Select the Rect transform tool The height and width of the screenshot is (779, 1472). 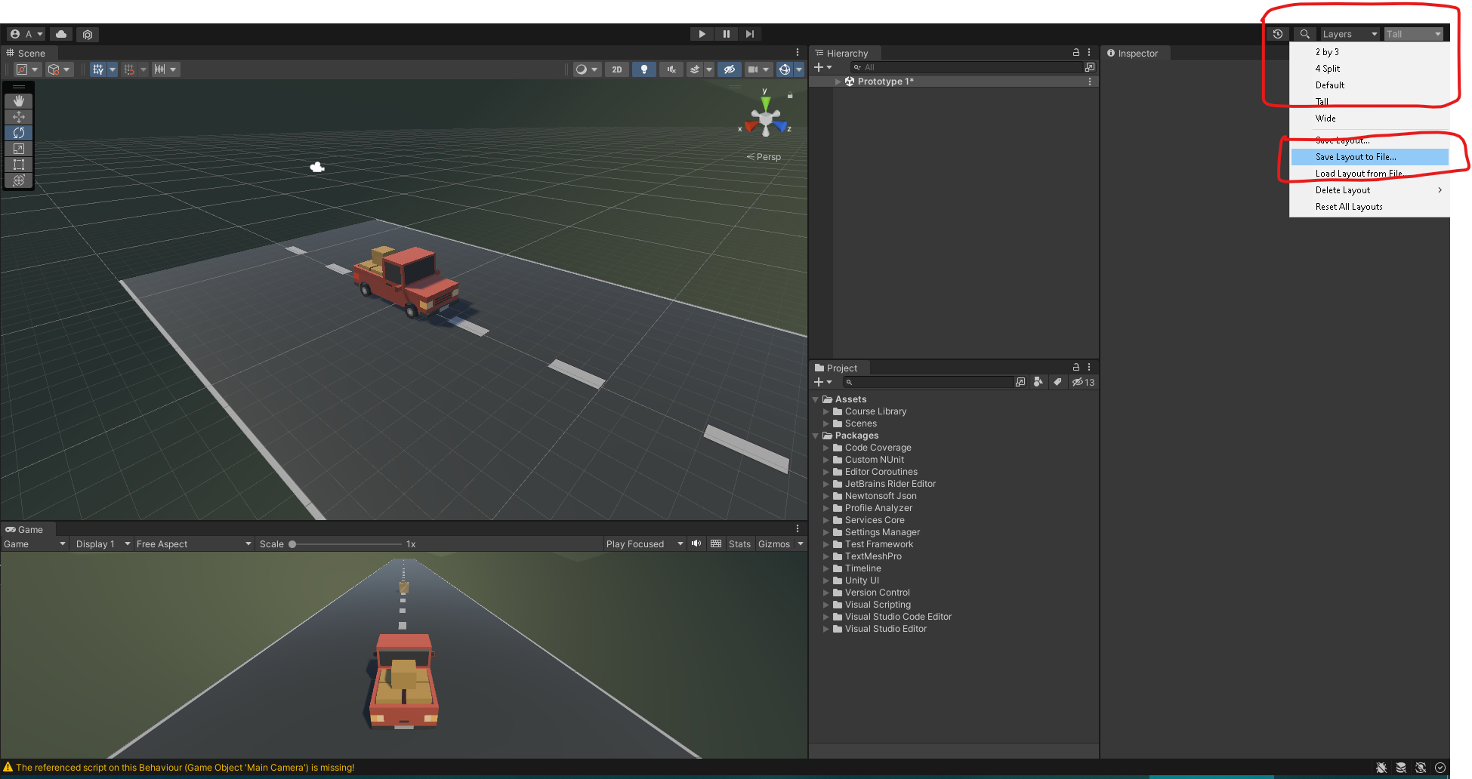19,165
